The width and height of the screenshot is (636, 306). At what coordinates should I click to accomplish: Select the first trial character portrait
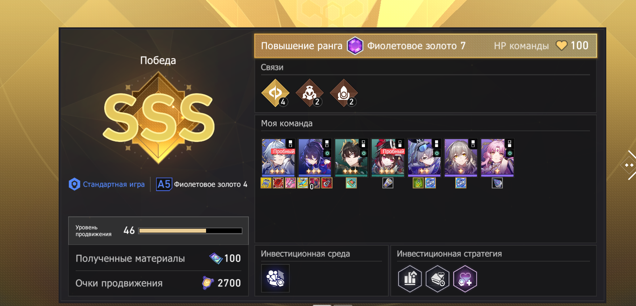[278, 157]
